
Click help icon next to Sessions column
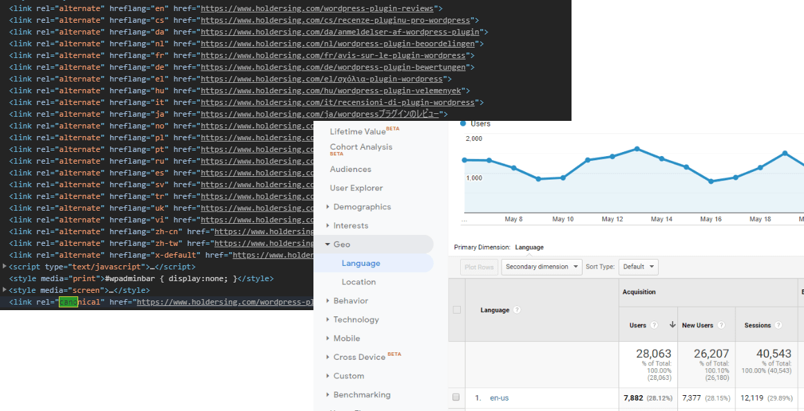click(778, 325)
